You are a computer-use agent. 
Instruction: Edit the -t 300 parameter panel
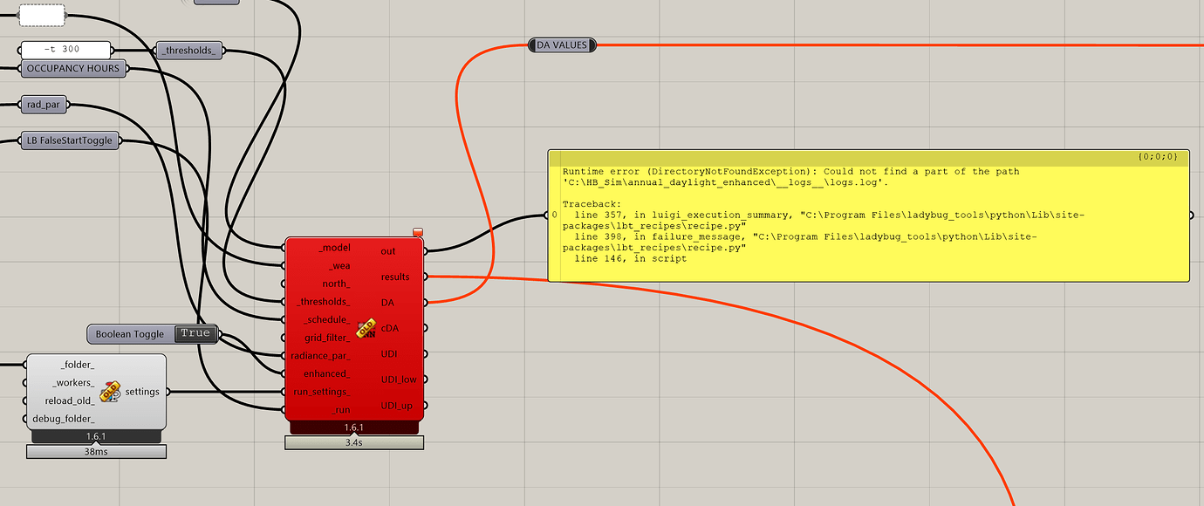(x=65, y=50)
